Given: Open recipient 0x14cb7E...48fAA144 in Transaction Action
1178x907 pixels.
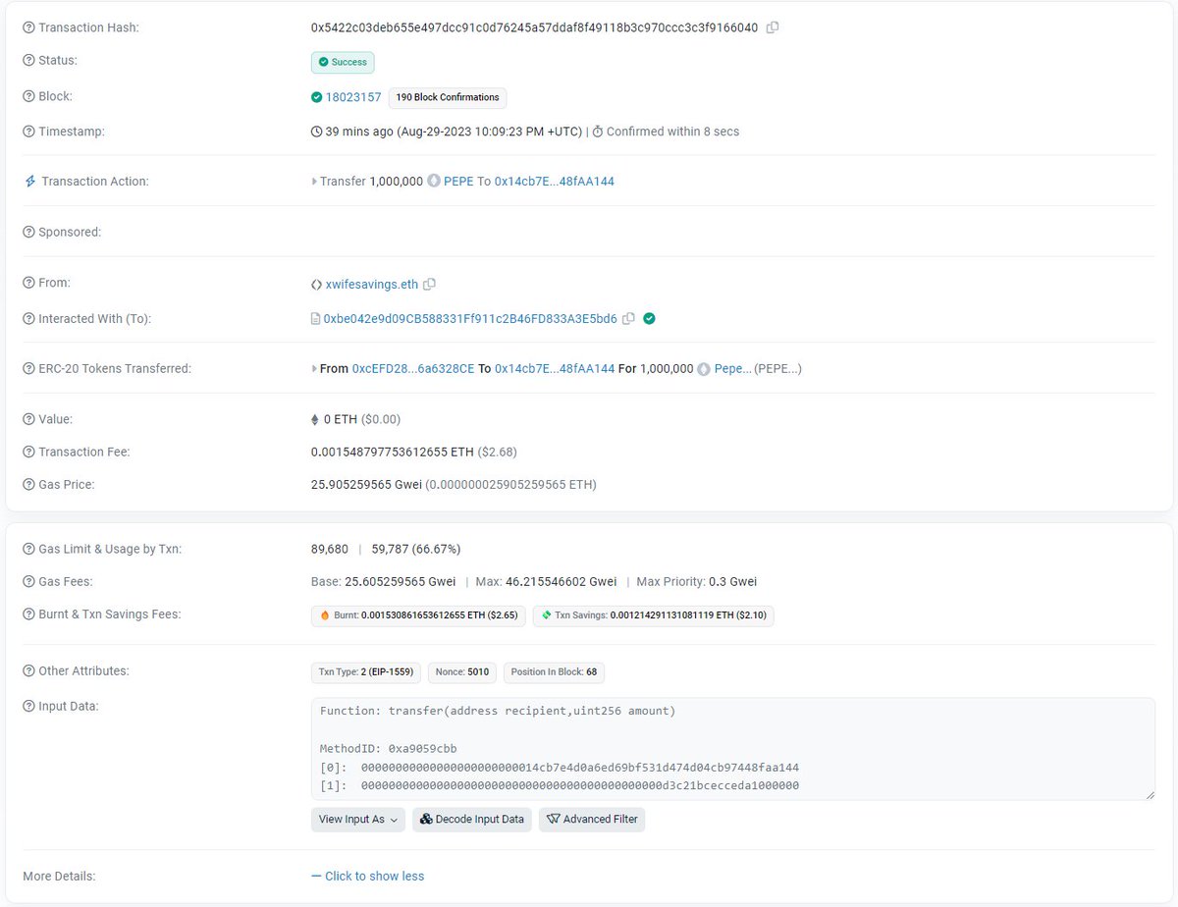Looking at the screenshot, I should pyautogui.click(x=555, y=182).
